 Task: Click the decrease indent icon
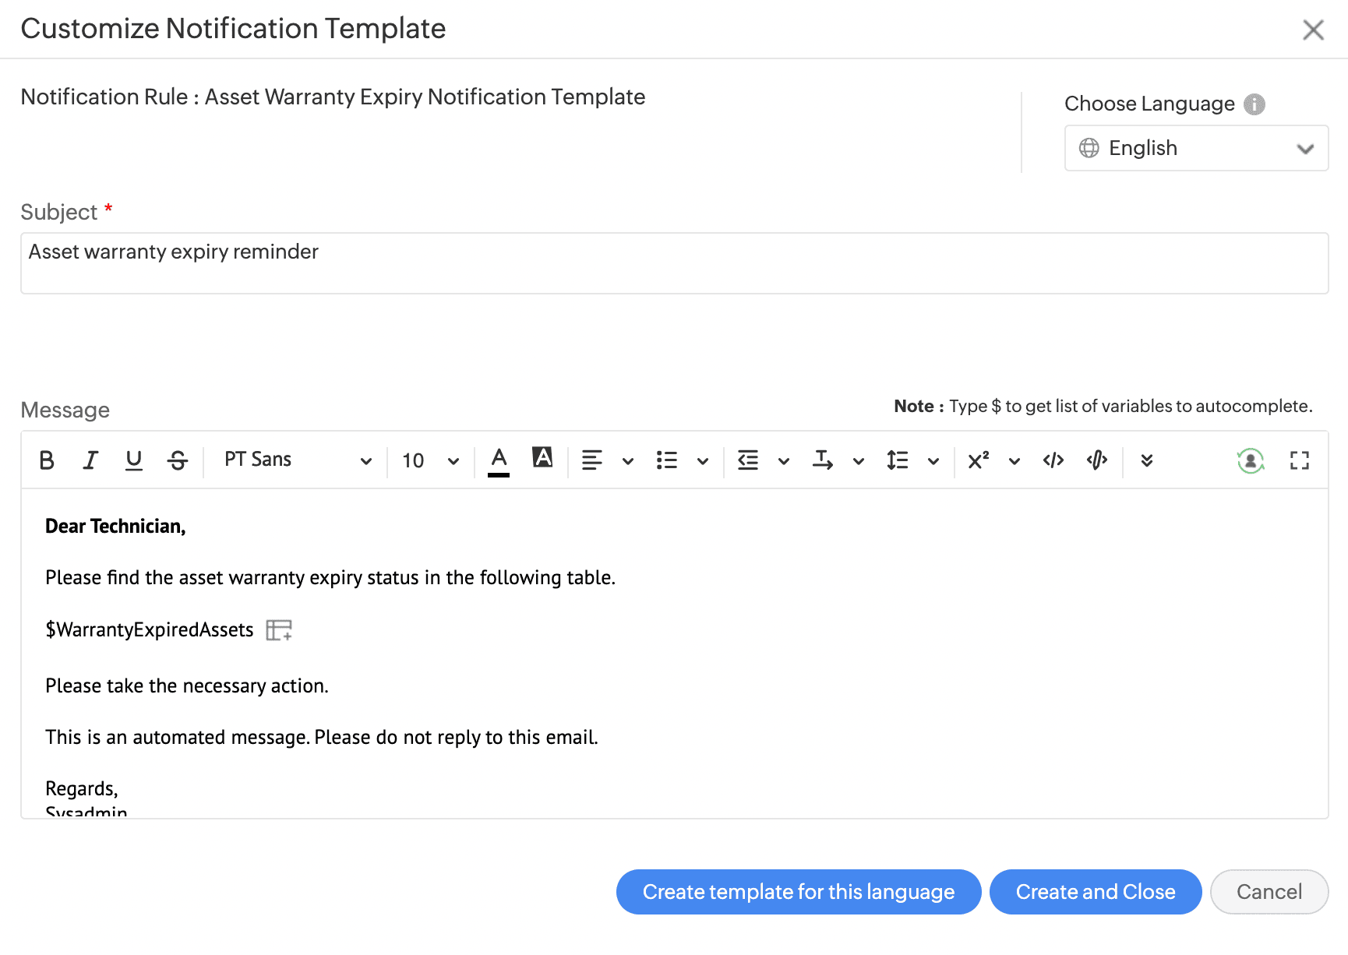(748, 460)
